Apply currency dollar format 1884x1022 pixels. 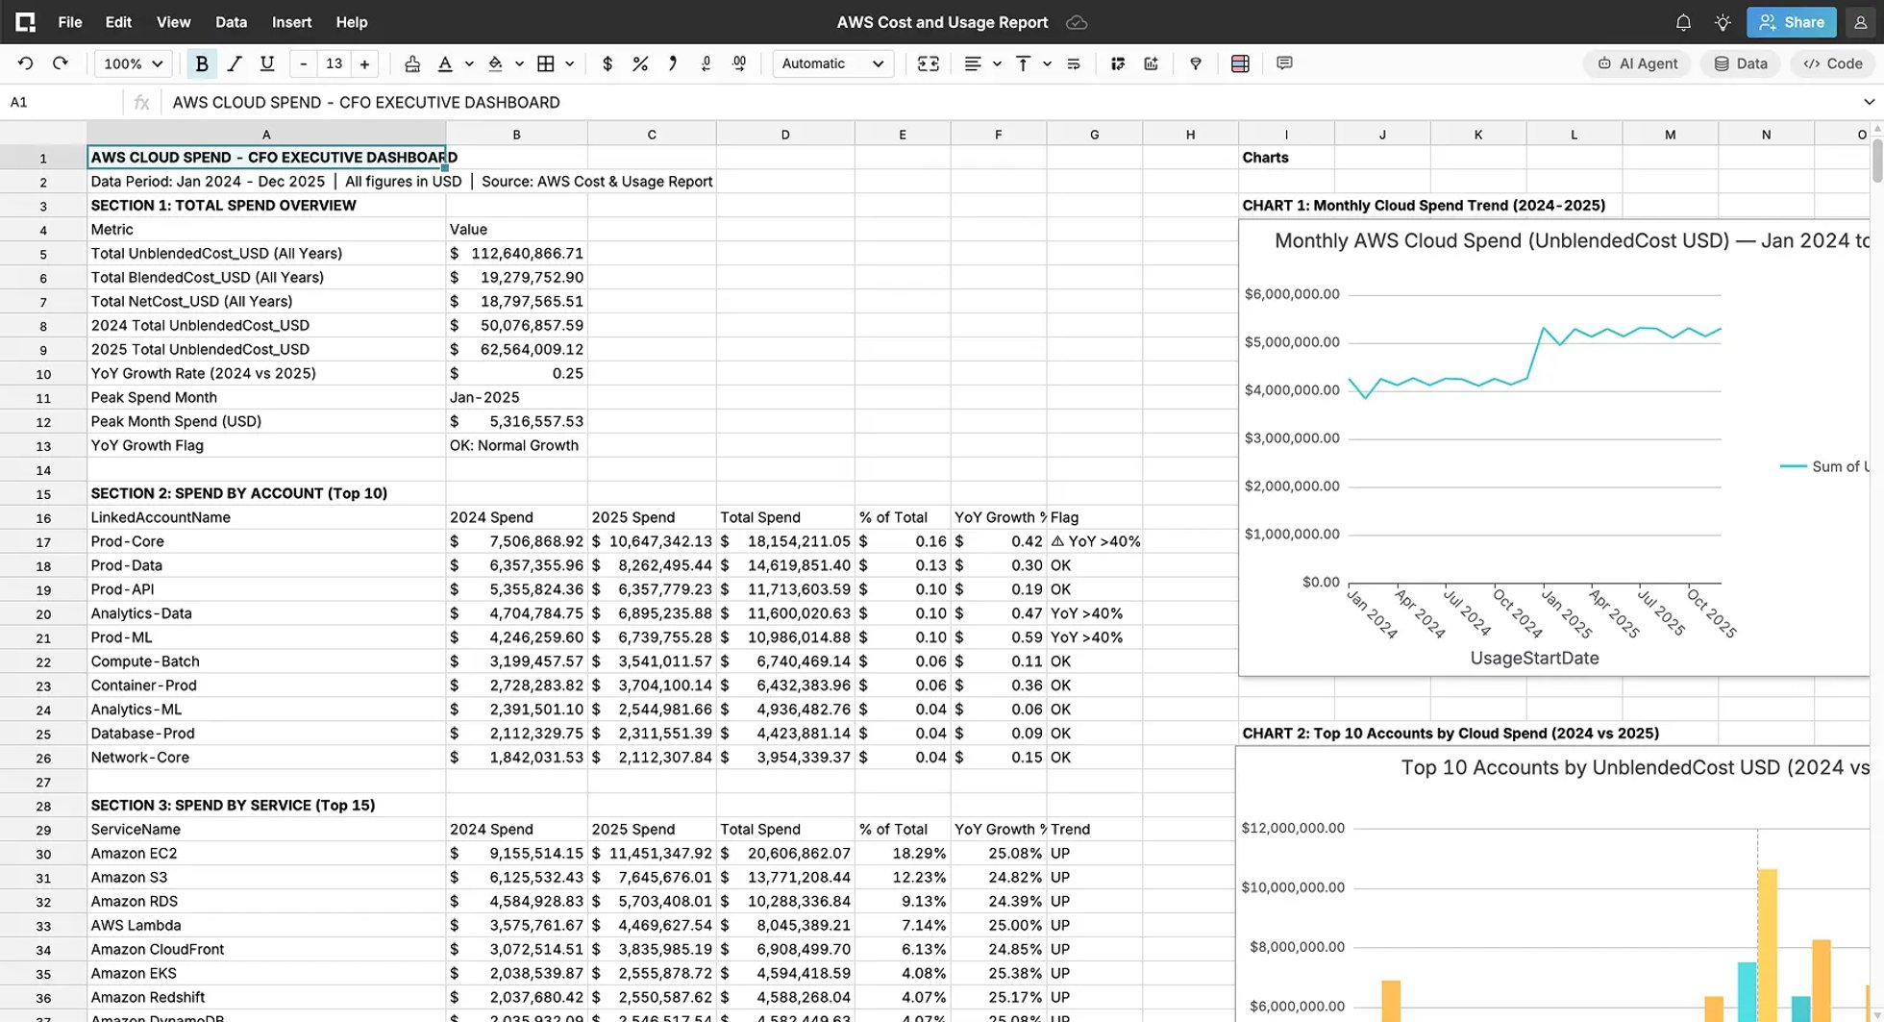click(607, 63)
